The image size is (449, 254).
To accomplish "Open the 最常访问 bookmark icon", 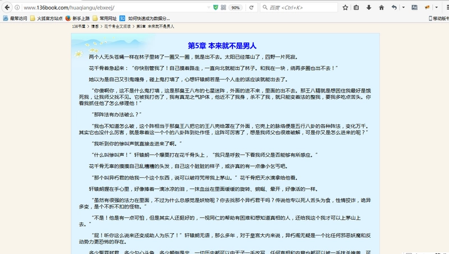I will 6,19.
